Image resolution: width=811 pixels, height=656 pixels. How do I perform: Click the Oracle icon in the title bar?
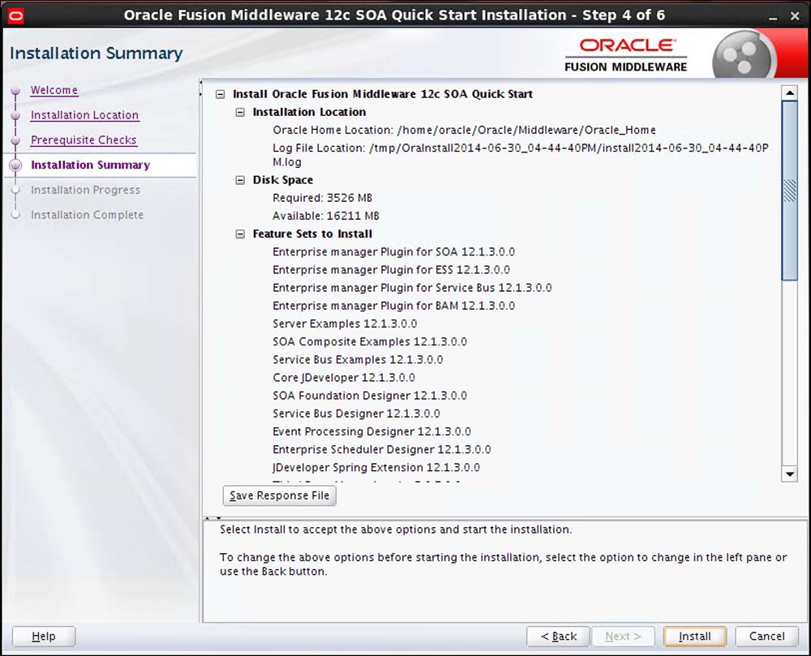point(15,16)
